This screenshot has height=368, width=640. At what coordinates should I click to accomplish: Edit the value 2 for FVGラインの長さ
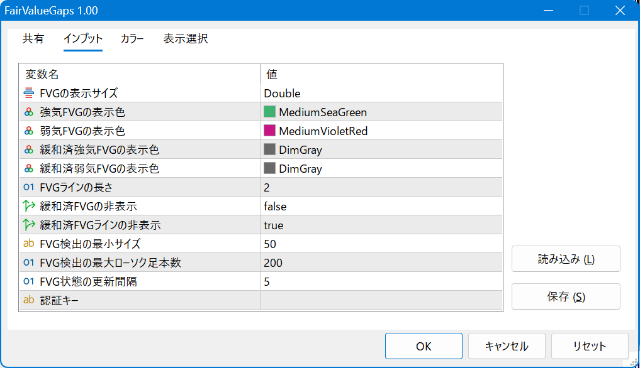coord(381,187)
